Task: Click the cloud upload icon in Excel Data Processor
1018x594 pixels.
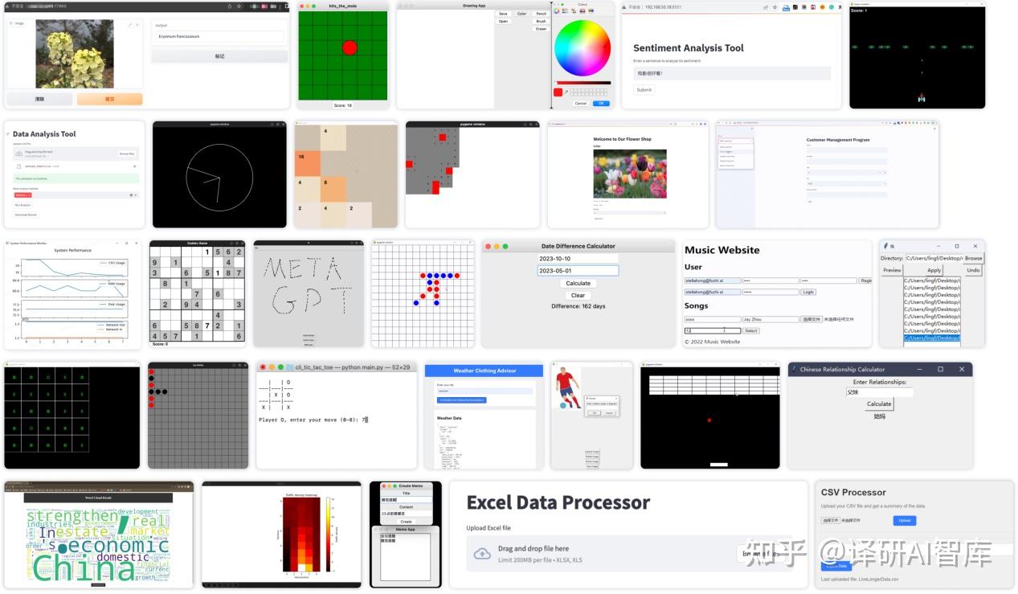Action: [484, 553]
